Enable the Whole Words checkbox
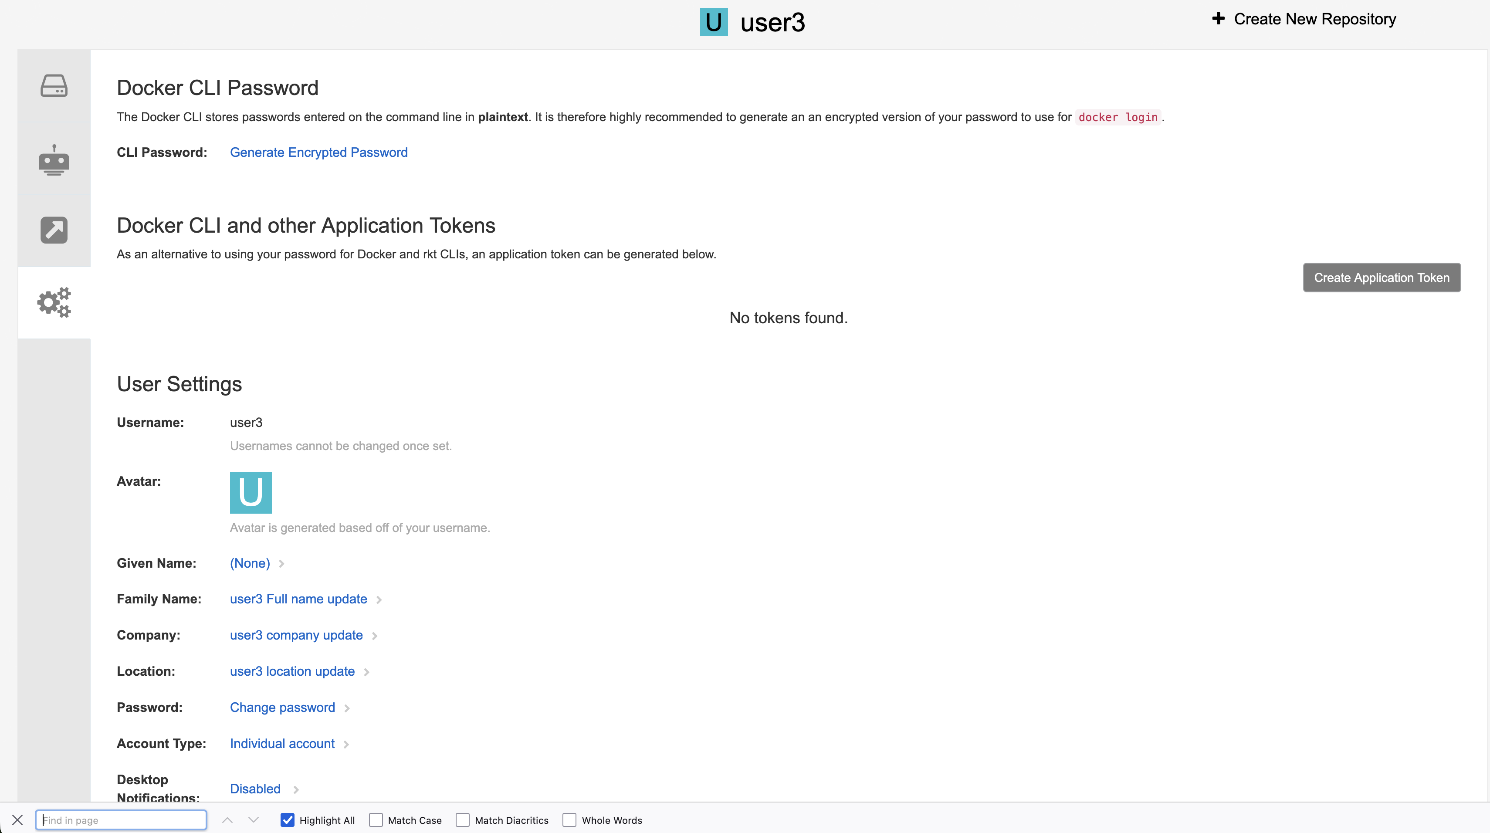The height and width of the screenshot is (833, 1490). coord(570,819)
